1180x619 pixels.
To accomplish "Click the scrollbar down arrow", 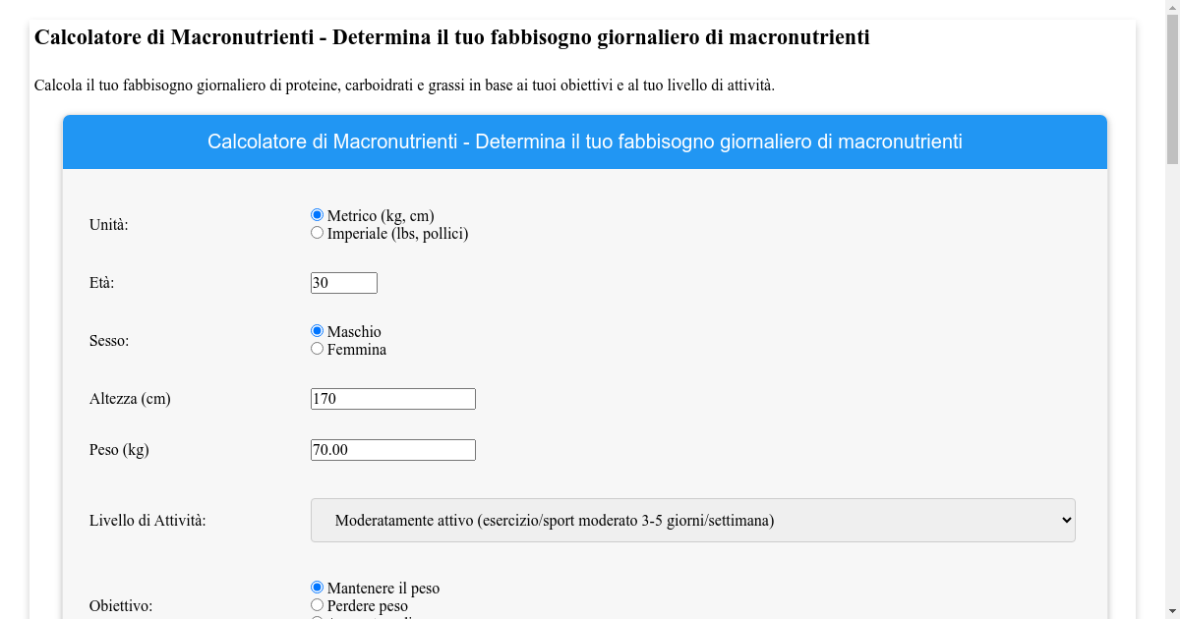I will (x=1172, y=610).
